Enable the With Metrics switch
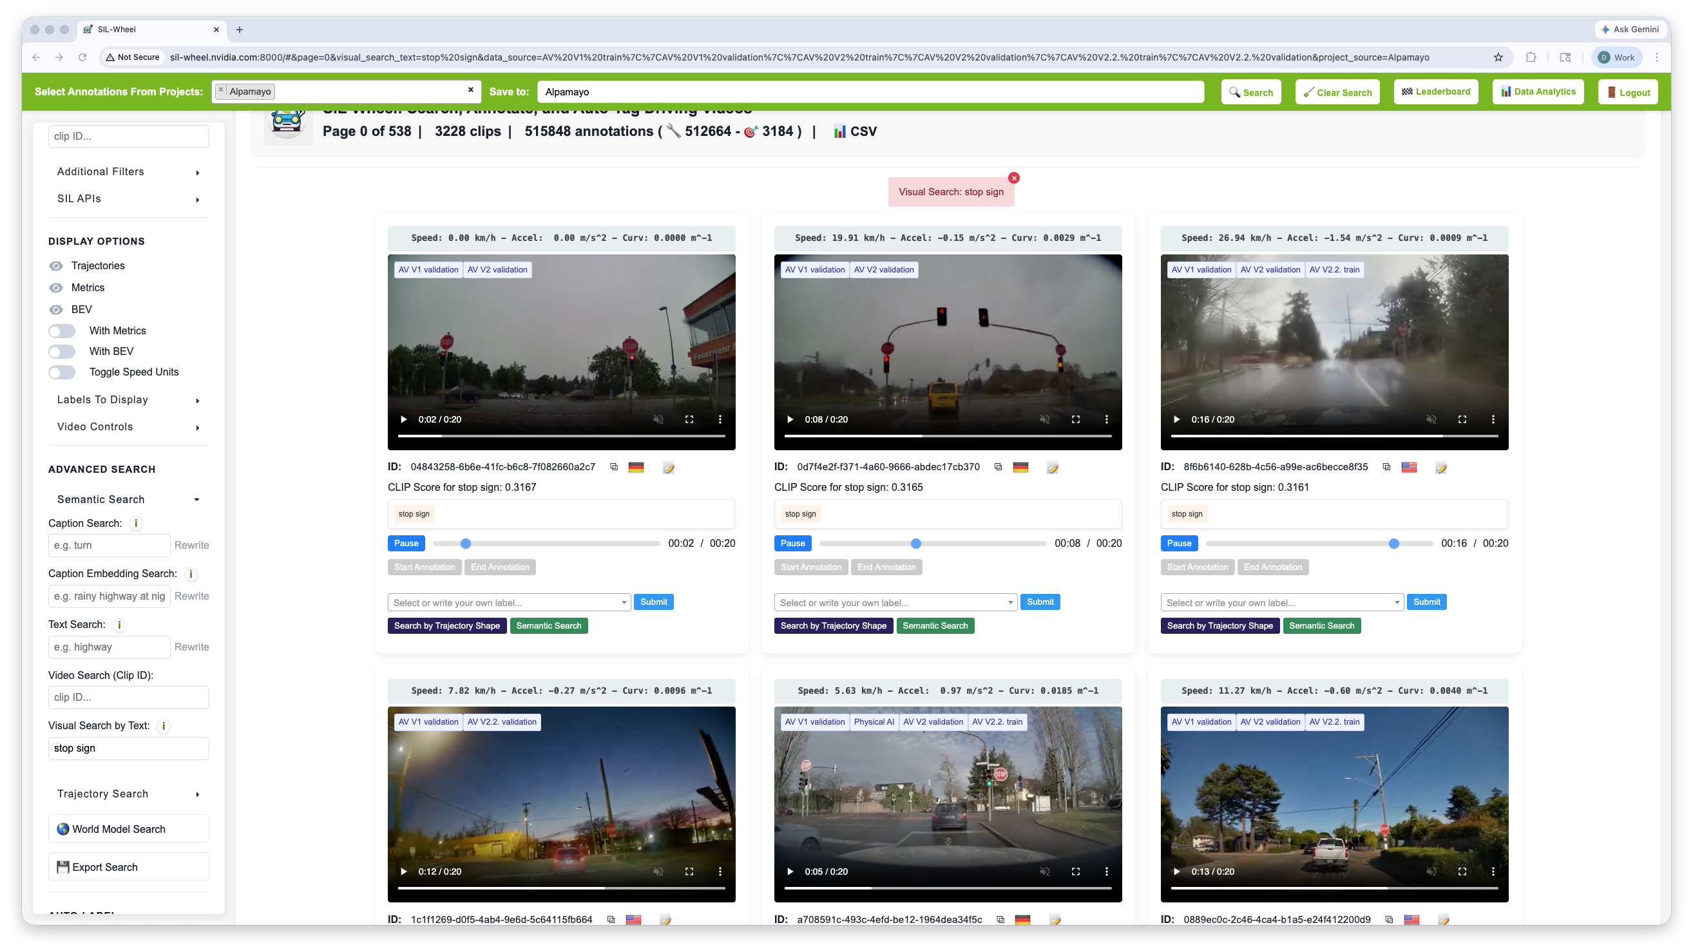 click(x=62, y=330)
